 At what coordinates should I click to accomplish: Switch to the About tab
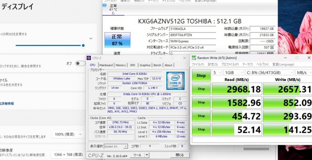(168, 65)
